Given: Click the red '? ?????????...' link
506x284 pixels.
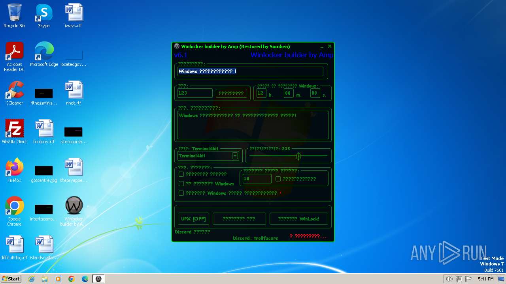Looking at the screenshot, I should click(x=308, y=236).
